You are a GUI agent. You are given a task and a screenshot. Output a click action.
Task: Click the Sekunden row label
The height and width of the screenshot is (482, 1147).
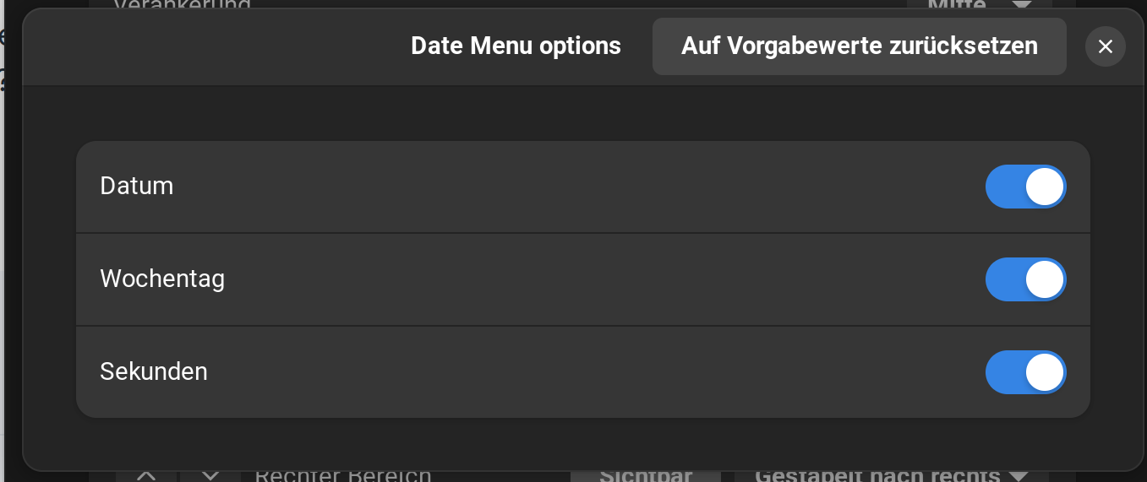(x=154, y=372)
